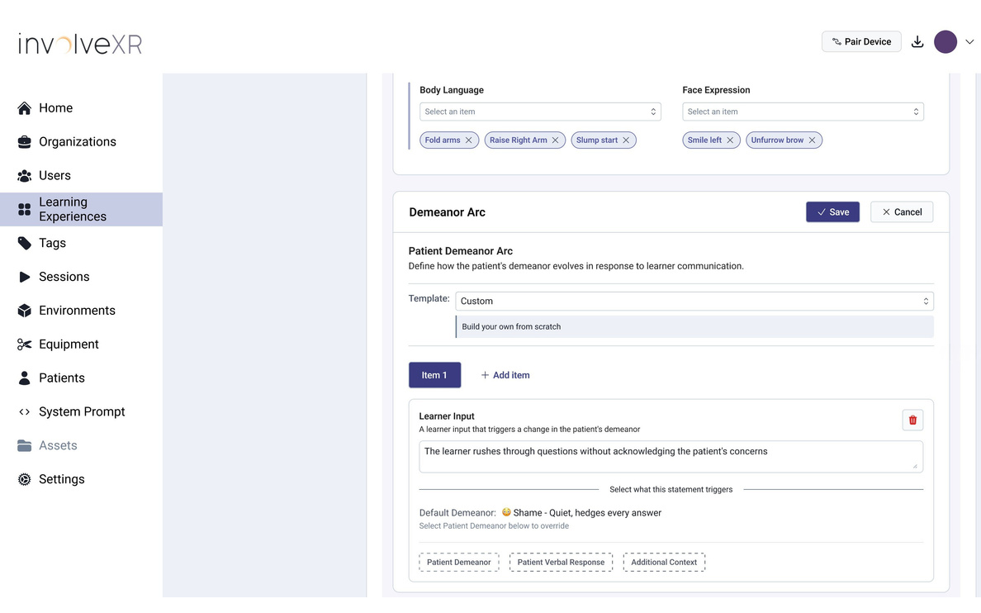The height and width of the screenshot is (613, 981).
Task: Cancel Demeanor Arc editing
Action: click(x=902, y=212)
